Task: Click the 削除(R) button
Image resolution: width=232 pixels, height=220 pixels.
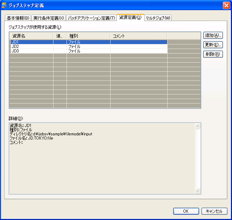Action: click(x=213, y=54)
